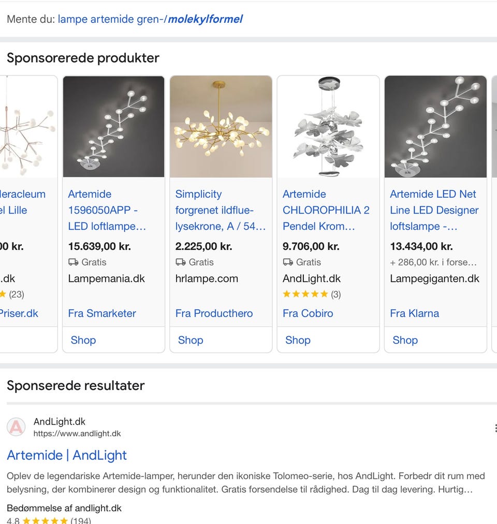
Task: Open three-dot menu beside AndLight result
Action: pos(495,428)
